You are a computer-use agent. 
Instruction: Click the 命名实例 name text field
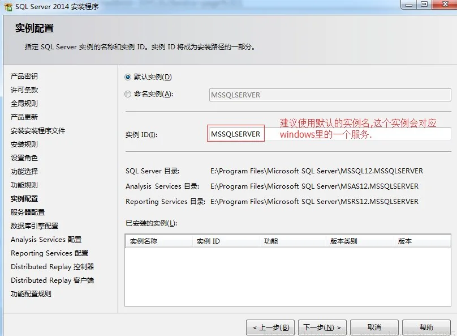pyautogui.click(x=330, y=95)
